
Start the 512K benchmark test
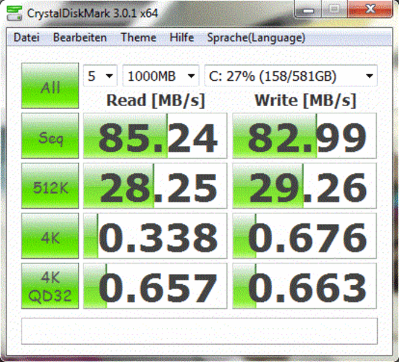point(50,186)
